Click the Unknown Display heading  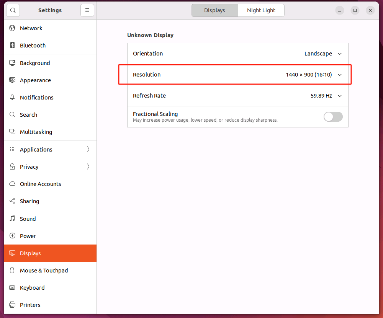click(x=150, y=35)
